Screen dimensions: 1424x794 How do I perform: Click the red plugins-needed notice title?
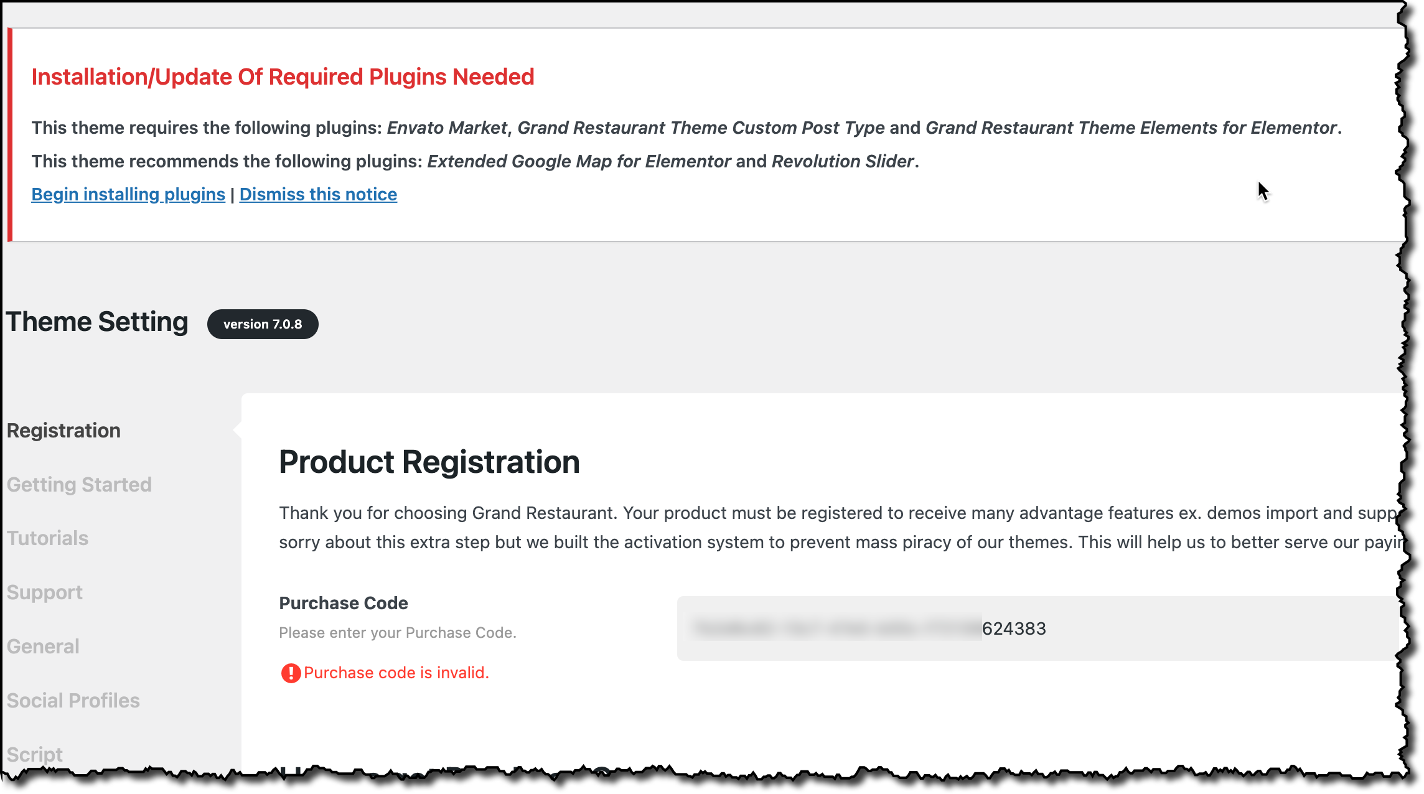(x=283, y=77)
